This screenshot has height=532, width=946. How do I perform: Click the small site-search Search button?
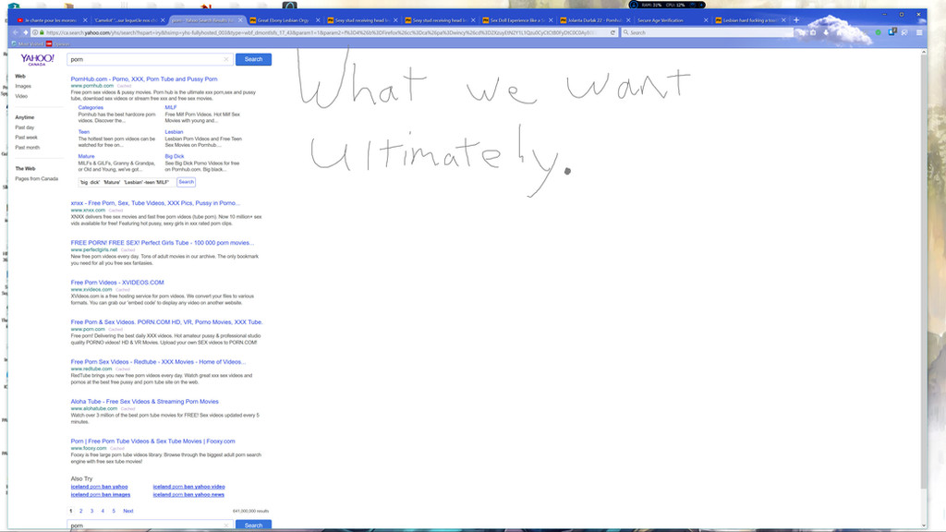pos(186,182)
